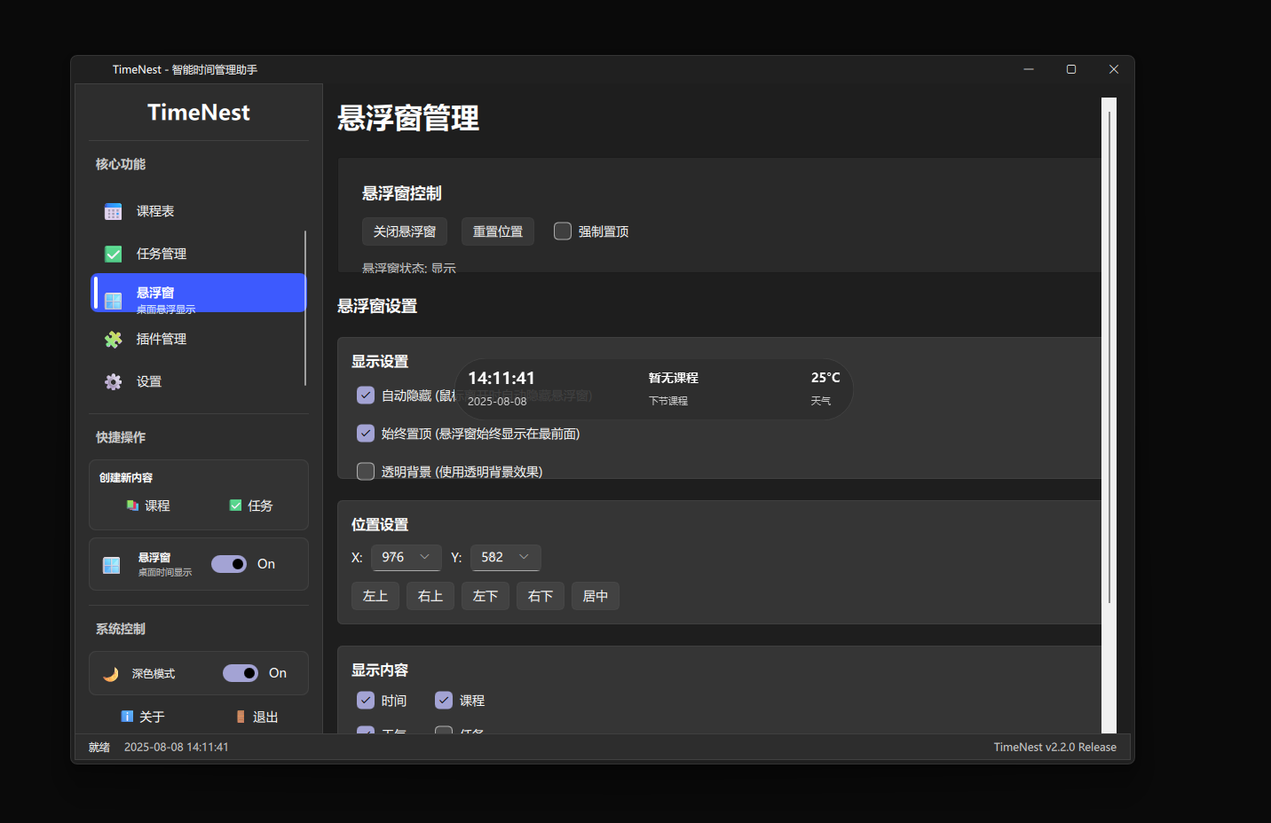Click TimeNest v2.2.0 Release version text
This screenshot has height=823, width=1271.
[x=1055, y=748]
